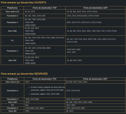This screenshot has height=114, width=126.
Task: Select heading 'Ports entrants qui doivent être REDIRIGÉS'
Action: pos(24,74)
